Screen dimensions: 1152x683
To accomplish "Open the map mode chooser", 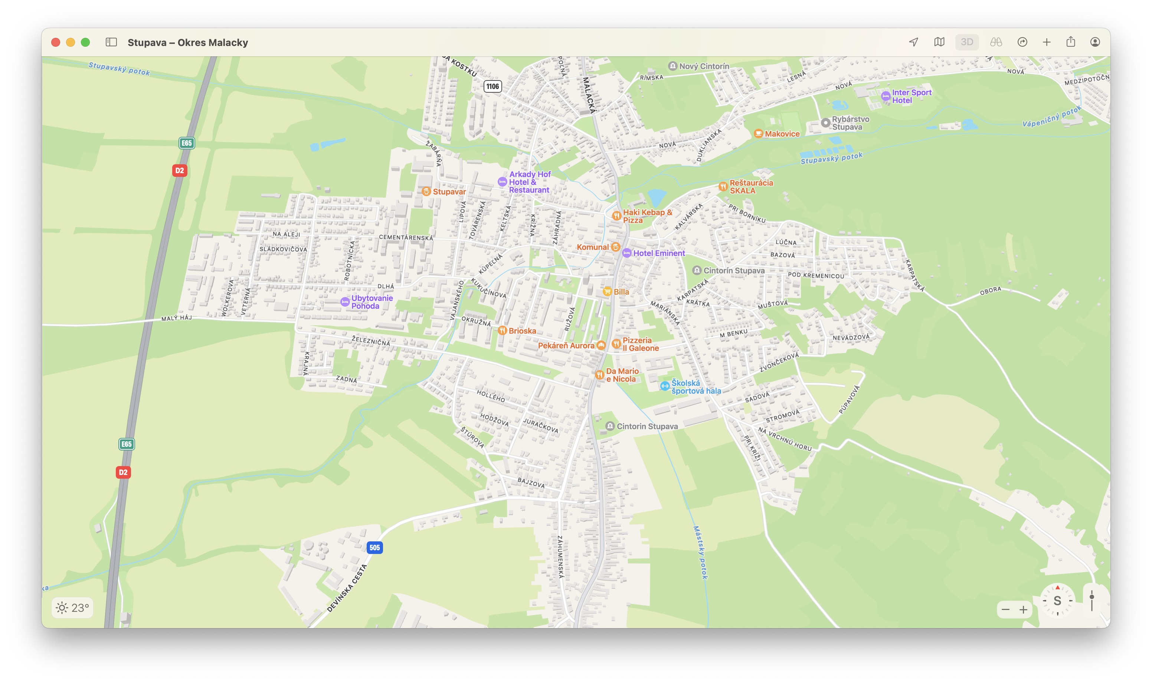I will [x=940, y=42].
